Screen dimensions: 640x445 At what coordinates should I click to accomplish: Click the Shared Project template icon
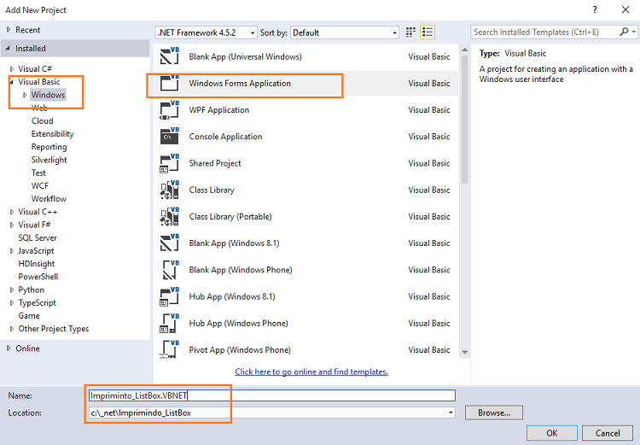pyautogui.click(x=170, y=163)
